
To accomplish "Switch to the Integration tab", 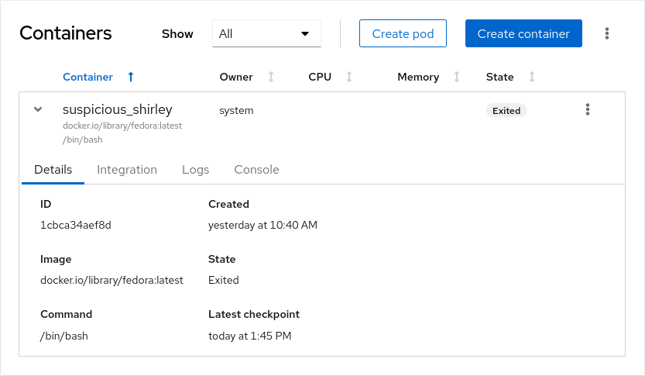I will (127, 170).
